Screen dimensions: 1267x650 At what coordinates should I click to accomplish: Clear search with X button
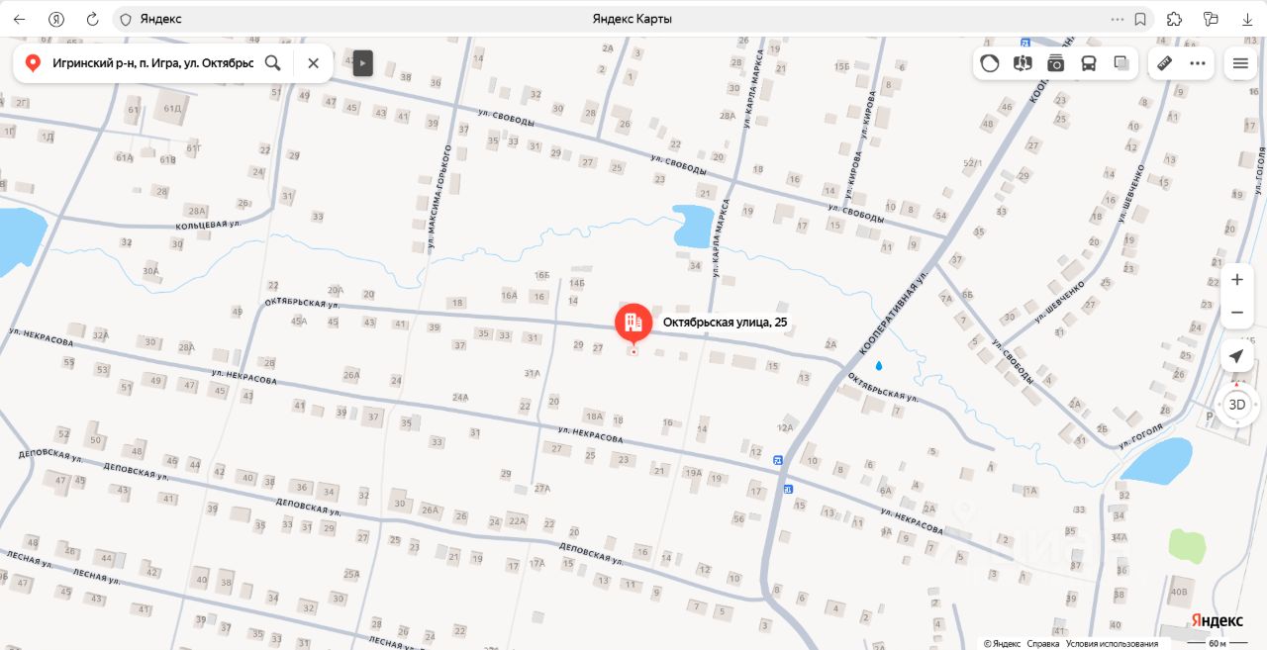[x=313, y=63]
